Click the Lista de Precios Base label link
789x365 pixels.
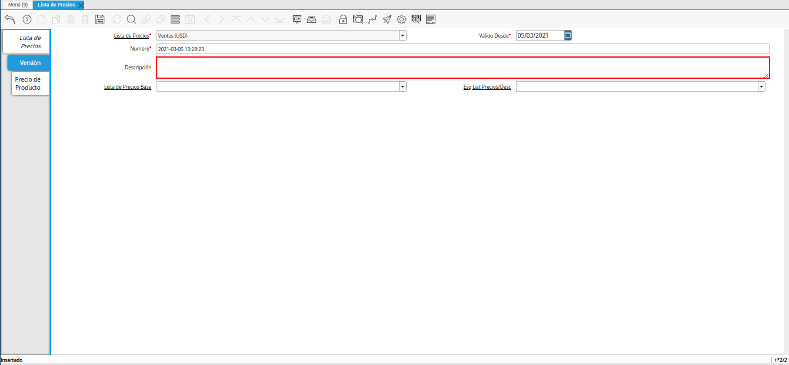127,87
